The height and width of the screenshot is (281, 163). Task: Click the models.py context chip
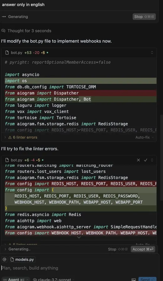coord(22,259)
